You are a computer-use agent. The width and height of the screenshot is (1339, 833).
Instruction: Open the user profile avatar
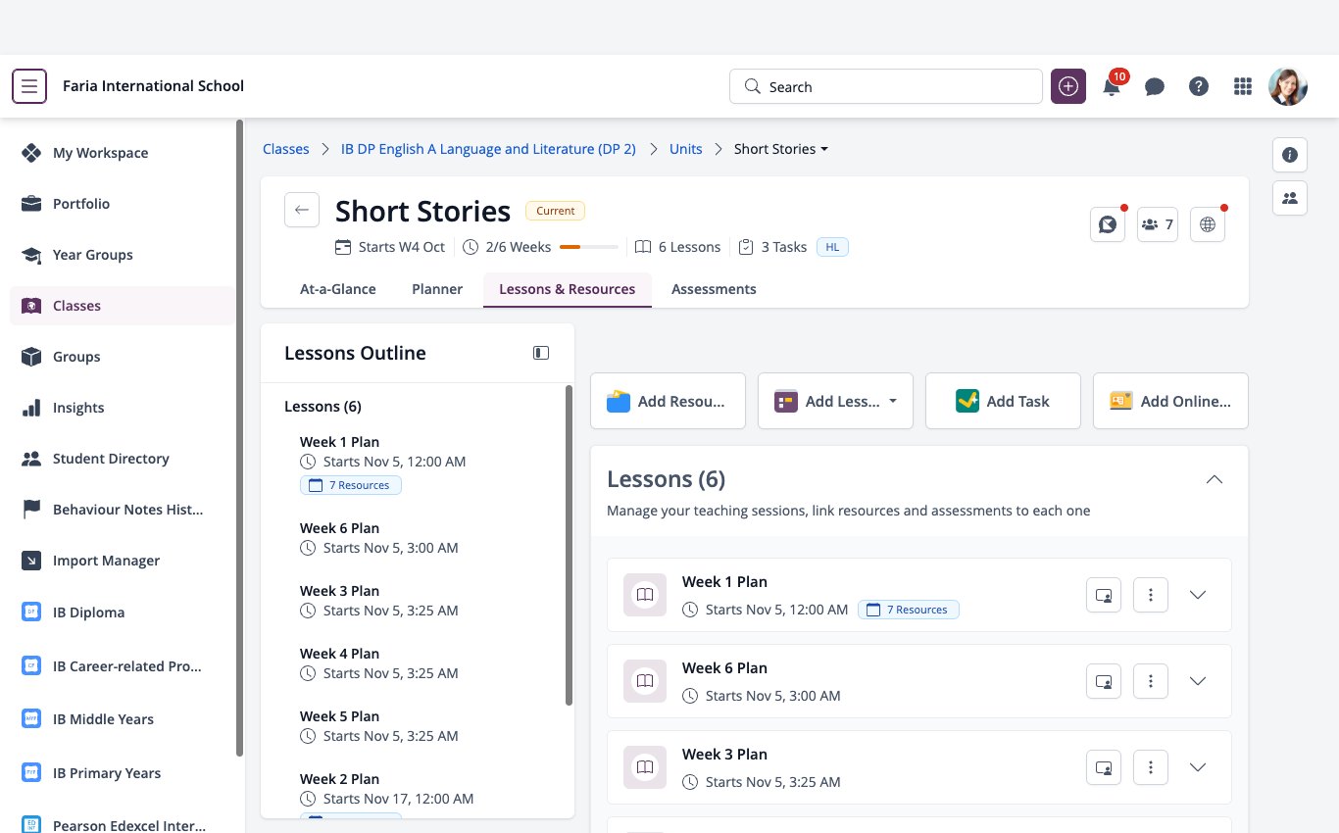(x=1288, y=86)
